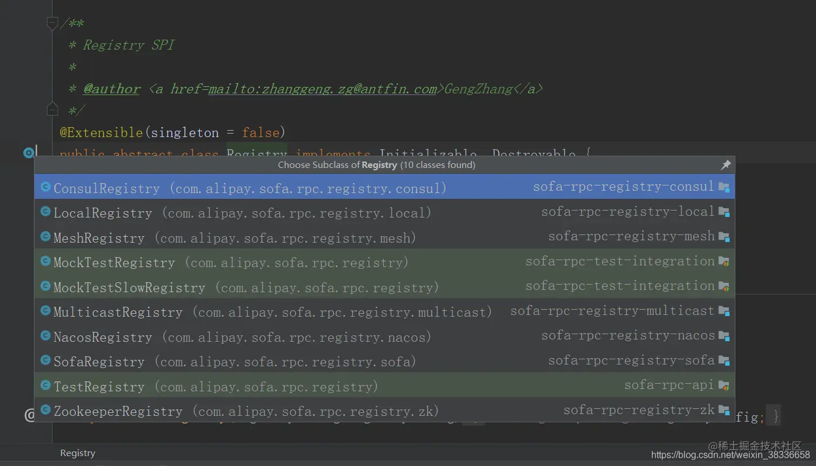The height and width of the screenshot is (466, 816).
Task: Select MeshRegistry subclass
Action: 384,237
